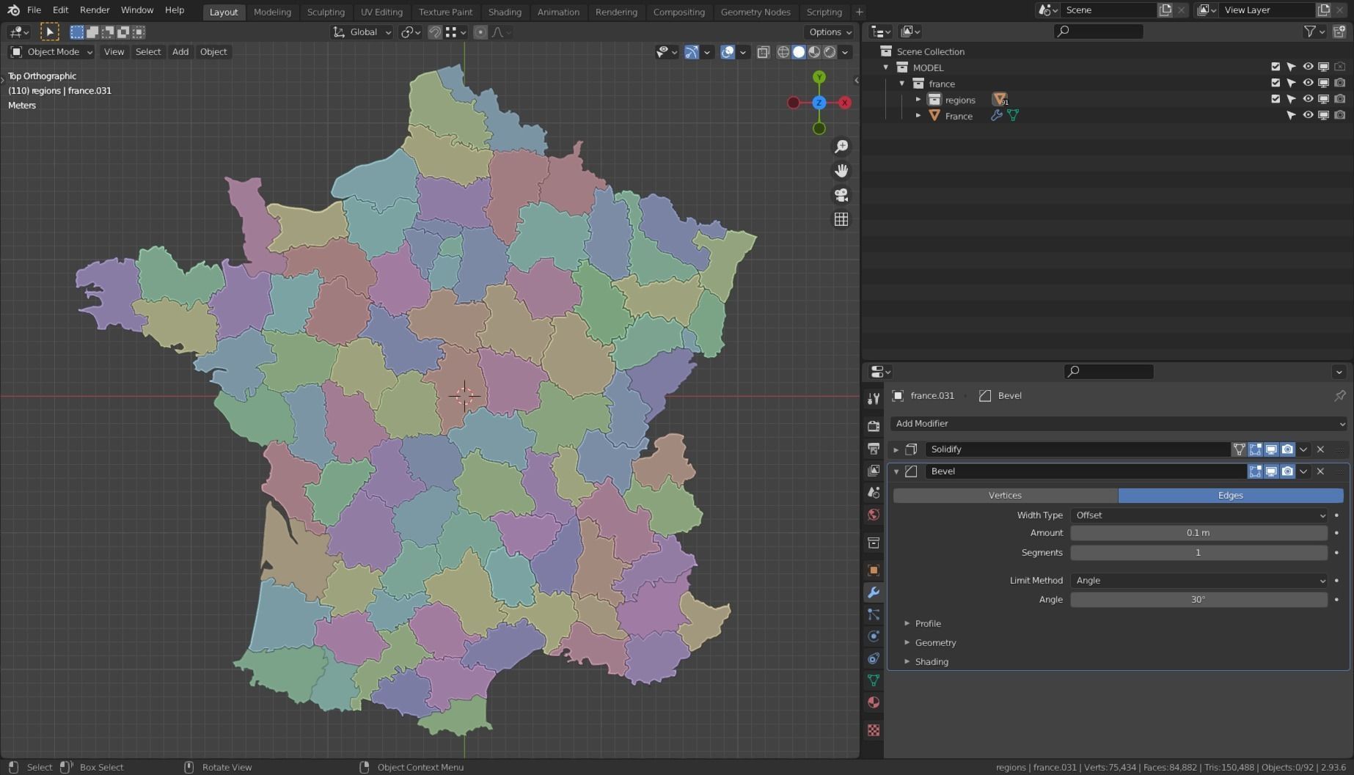This screenshot has width=1354, height=775.
Task: Click the viewport zoom magnifier icon
Action: tap(841, 147)
